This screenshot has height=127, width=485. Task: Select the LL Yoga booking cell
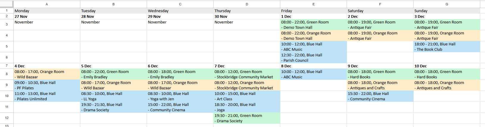(x=113, y=96)
